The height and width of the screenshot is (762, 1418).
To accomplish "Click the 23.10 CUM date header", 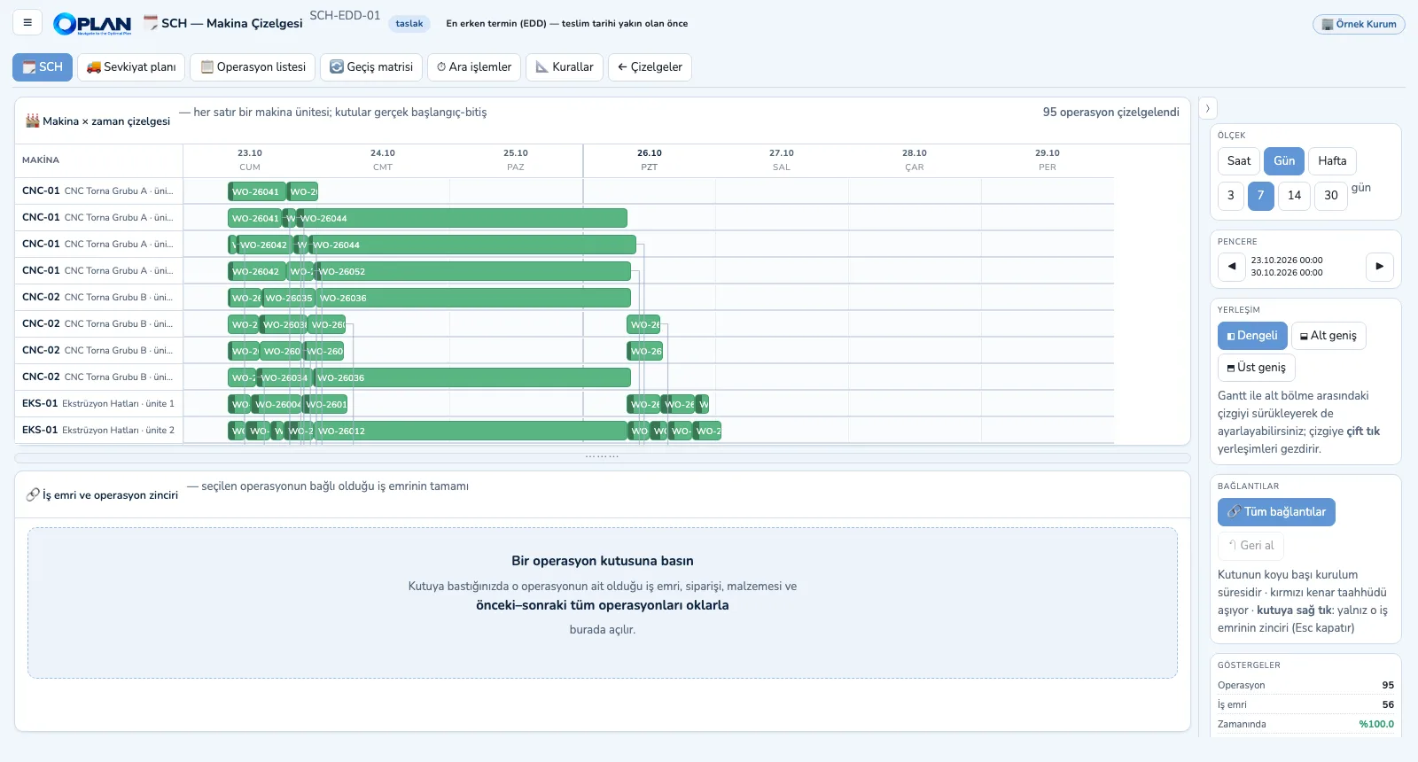I will pos(250,160).
